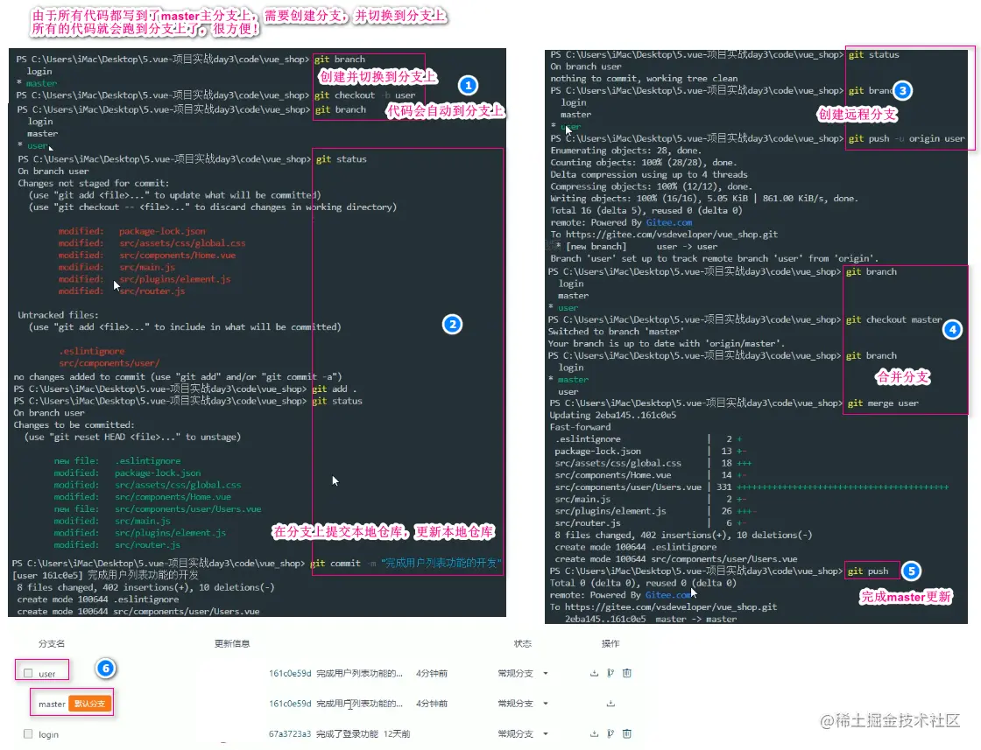The image size is (981, 750).
Task: Delete the user branch via trash icon
Action: coord(627,673)
